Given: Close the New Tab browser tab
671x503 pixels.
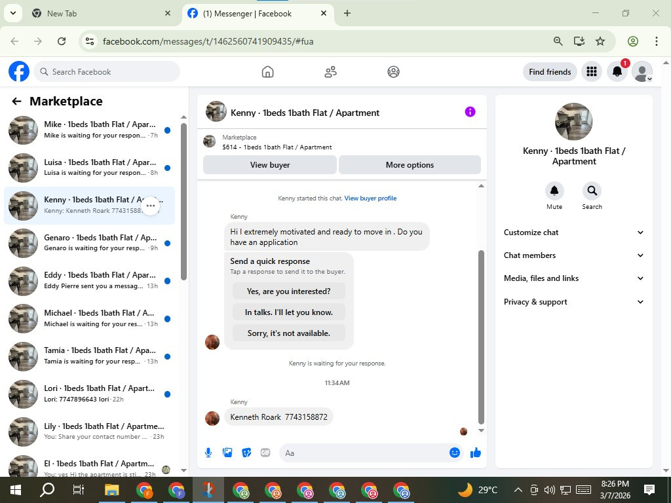Looking at the screenshot, I should (x=168, y=13).
